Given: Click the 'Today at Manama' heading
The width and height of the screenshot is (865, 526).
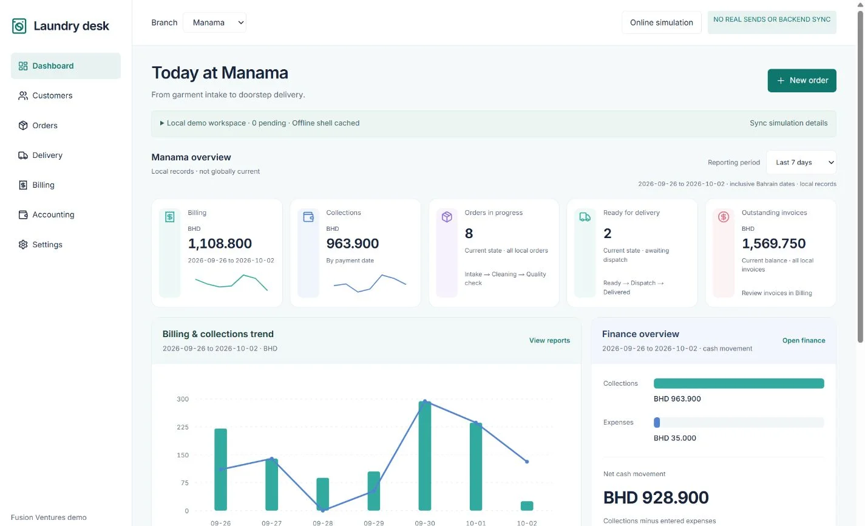Looking at the screenshot, I should point(220,73).
